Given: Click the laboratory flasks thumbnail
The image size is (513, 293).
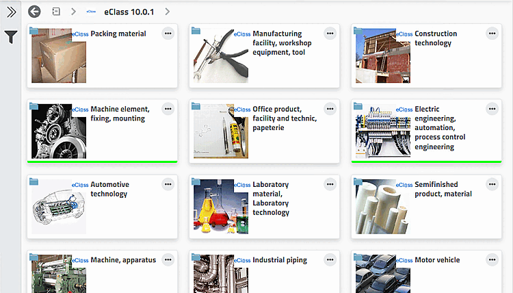Looking at the screenshot, I should click(x=221, y=207).
